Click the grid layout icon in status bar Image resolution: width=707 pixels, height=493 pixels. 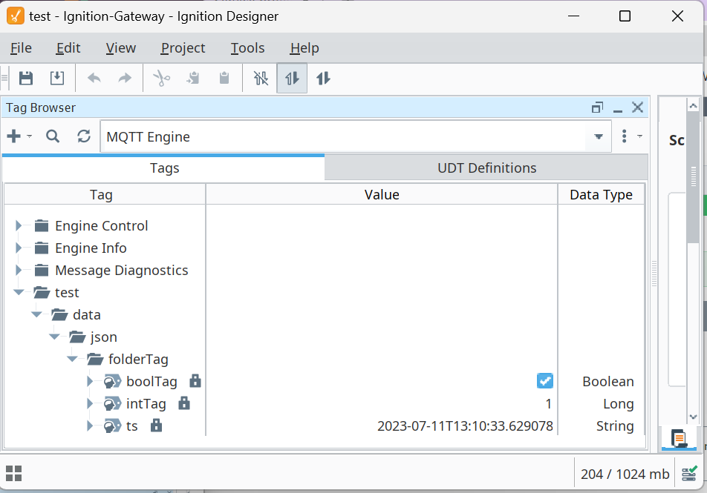tap(13, 473)
